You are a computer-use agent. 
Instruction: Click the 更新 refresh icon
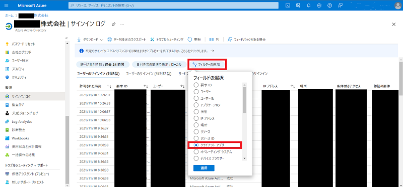coord(190,40)
